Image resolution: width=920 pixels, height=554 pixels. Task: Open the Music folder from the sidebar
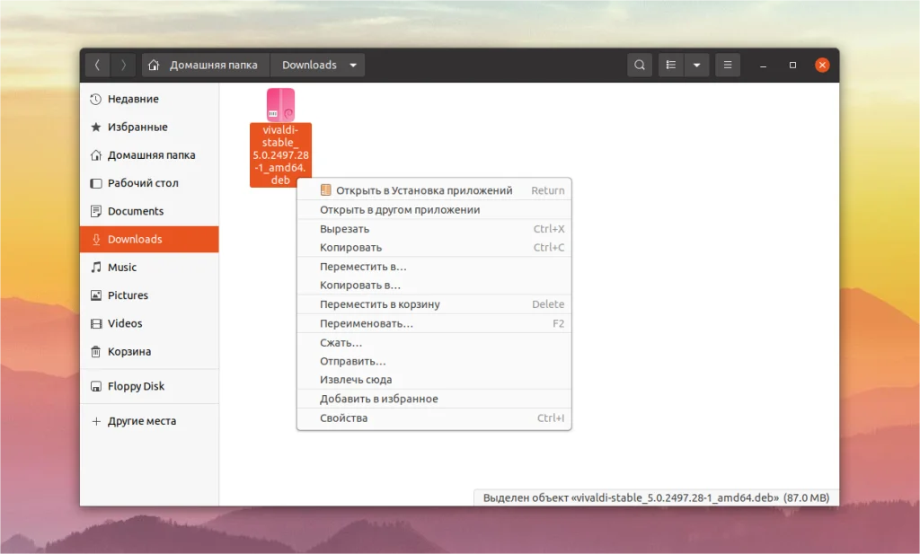click(x=123, y=268)
